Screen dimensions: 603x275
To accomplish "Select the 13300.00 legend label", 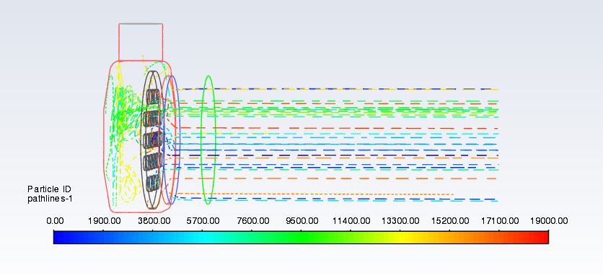I will pos(400,221).
